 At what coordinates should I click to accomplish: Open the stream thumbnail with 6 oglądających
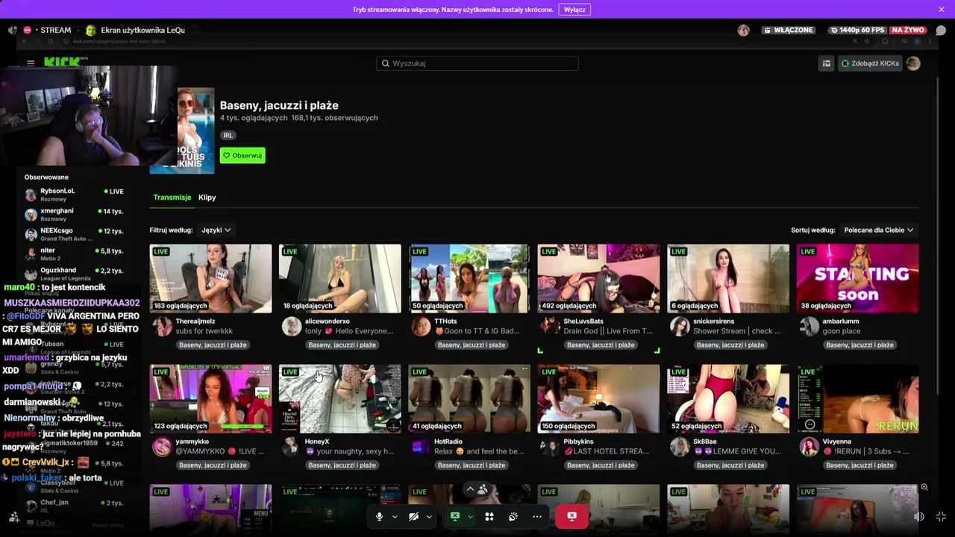[728, 278]
